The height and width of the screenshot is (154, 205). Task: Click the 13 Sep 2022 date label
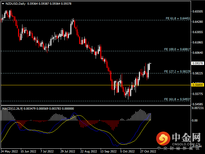(x=108, y=152)
